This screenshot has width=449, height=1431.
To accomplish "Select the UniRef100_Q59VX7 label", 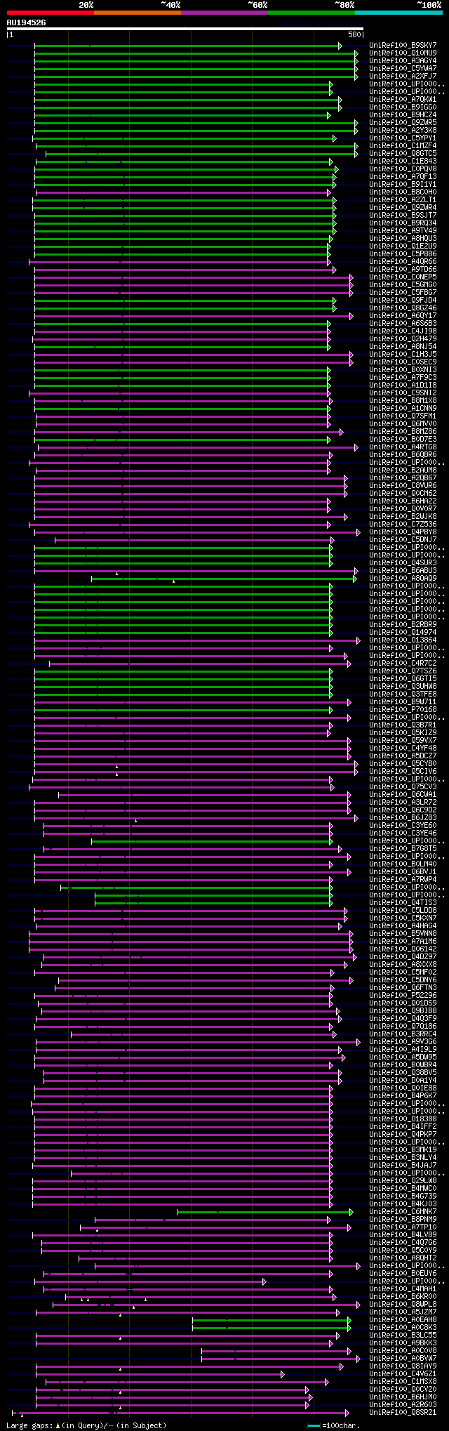I will pos(403,740).
